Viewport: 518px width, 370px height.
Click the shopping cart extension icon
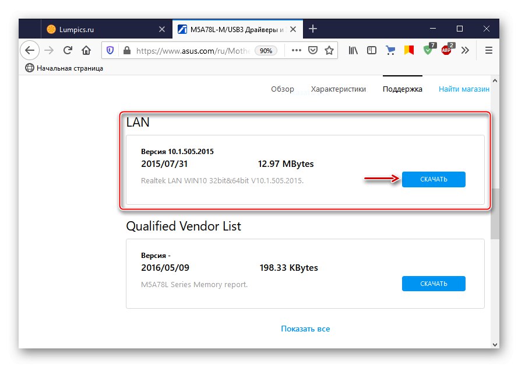pyautogui.click(x=390, y=50)
